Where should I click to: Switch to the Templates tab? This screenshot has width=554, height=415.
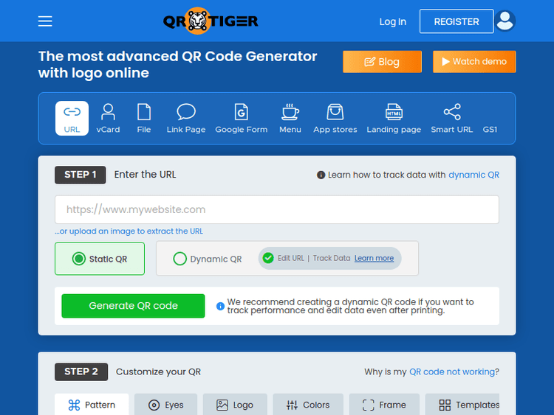click(x=462, y=405)
